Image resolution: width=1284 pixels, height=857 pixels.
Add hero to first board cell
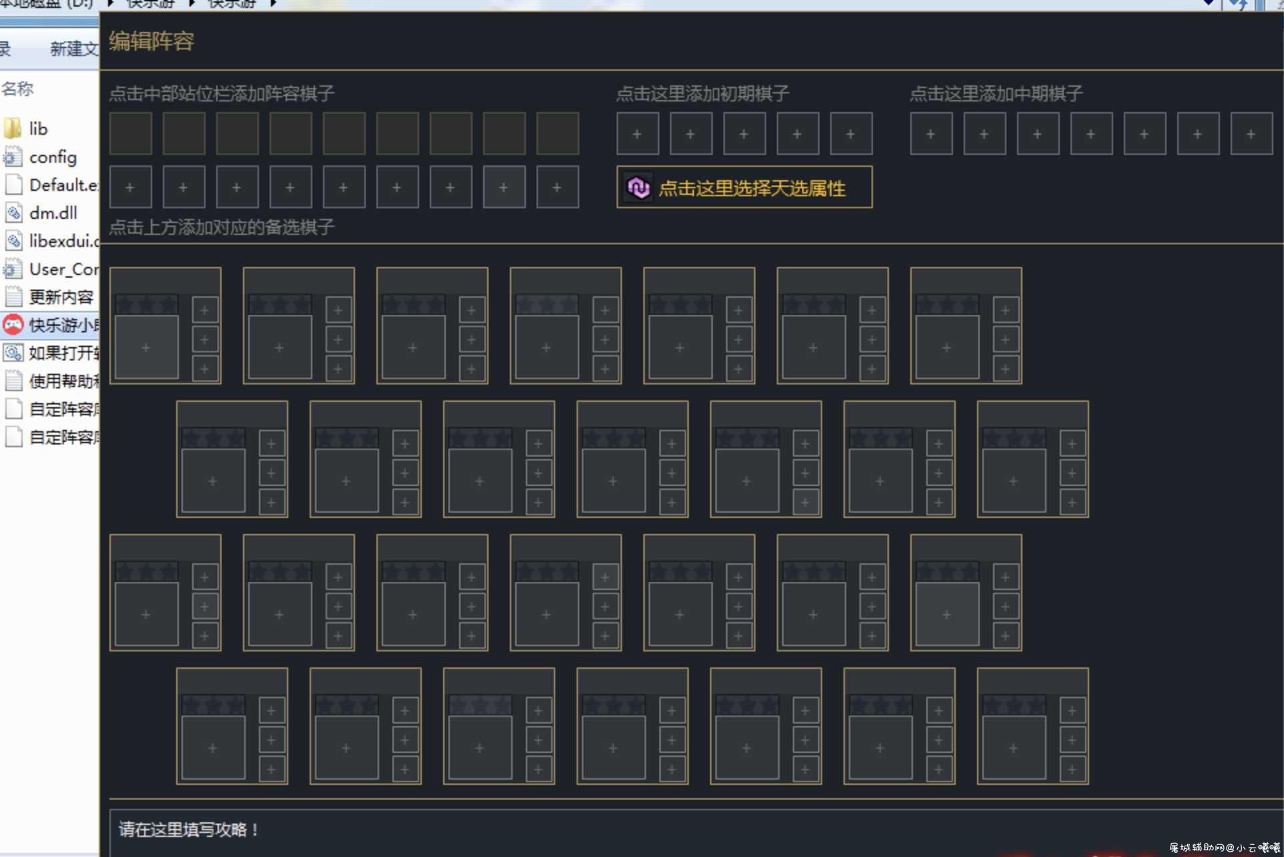(x=146, y=347)
